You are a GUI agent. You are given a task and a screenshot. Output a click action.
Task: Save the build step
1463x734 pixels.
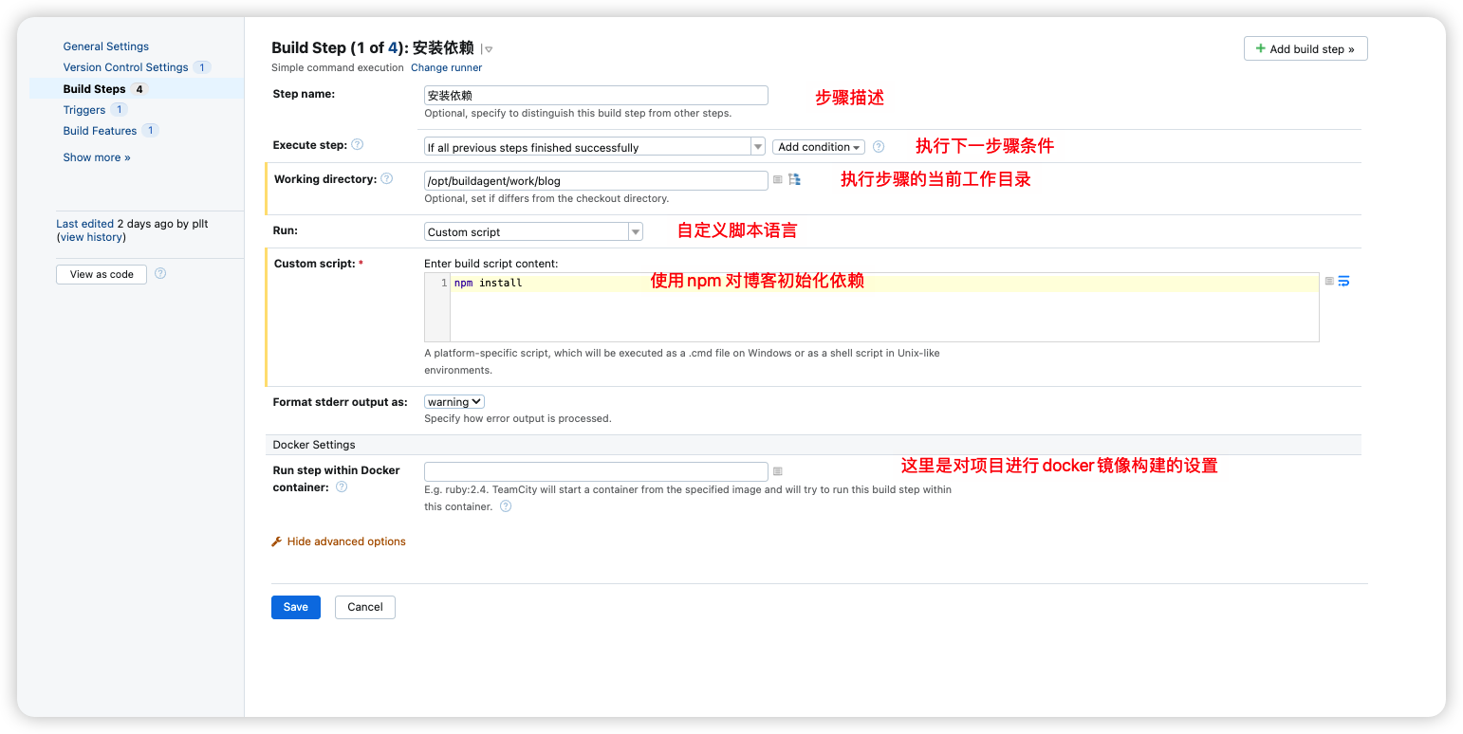(296, 607)
